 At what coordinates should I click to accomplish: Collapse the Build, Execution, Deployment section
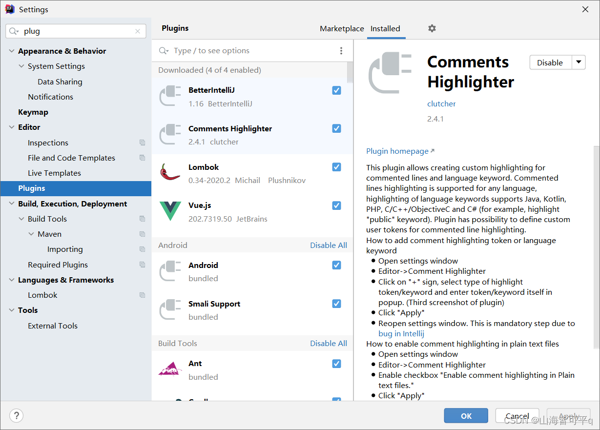point(12,204)
